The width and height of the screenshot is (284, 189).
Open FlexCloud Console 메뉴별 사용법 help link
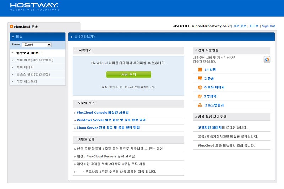[x=103, y=113]
